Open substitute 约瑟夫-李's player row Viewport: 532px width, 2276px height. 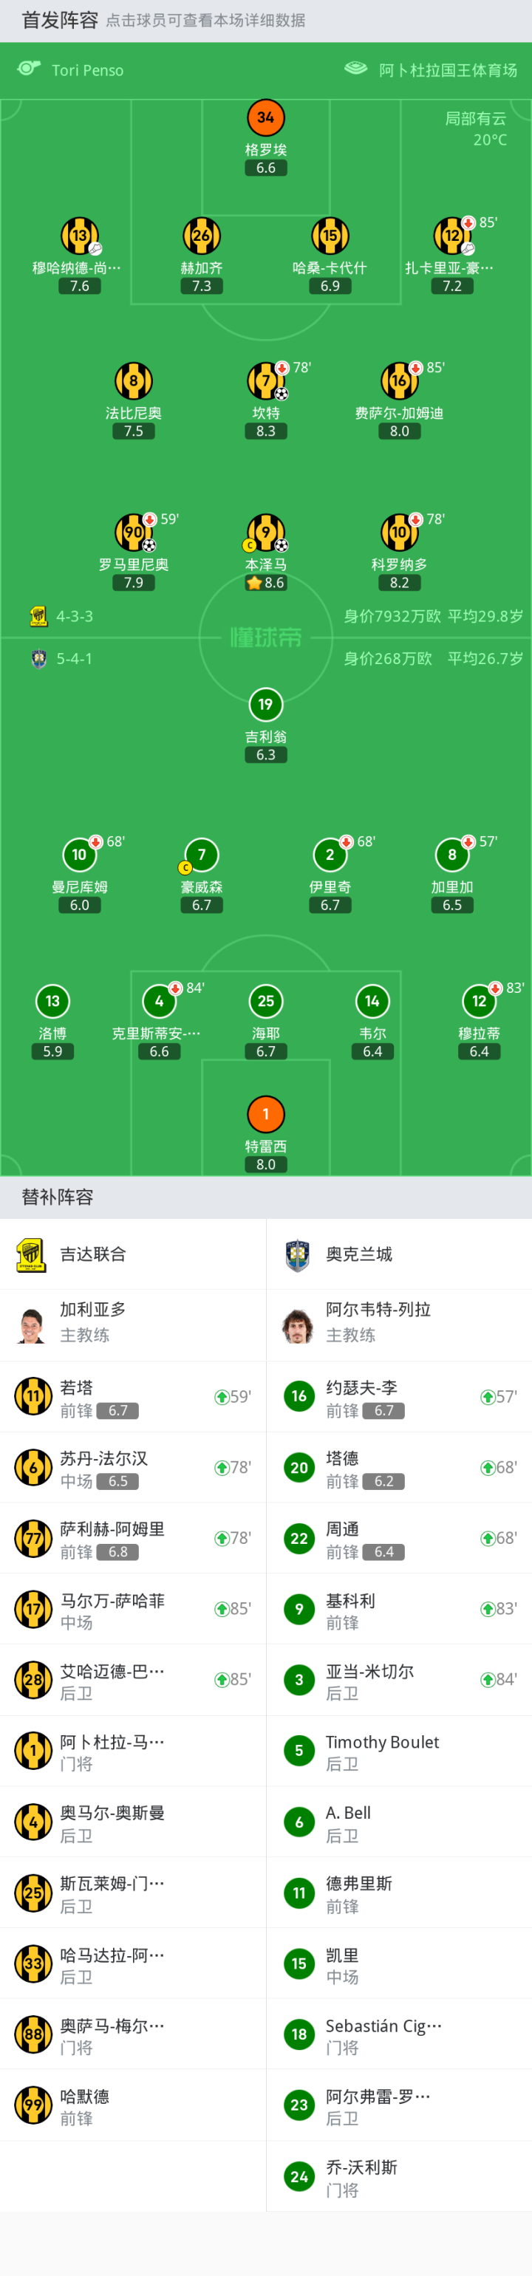point(398,1396)
